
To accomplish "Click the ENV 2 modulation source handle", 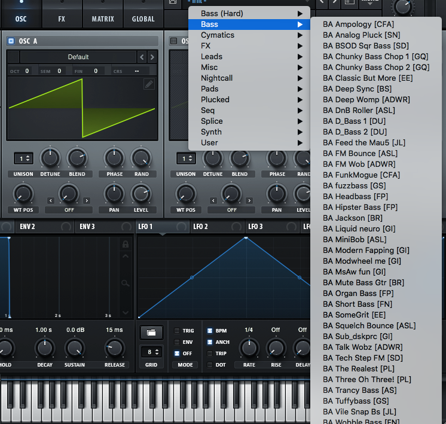I will (66, 227).
